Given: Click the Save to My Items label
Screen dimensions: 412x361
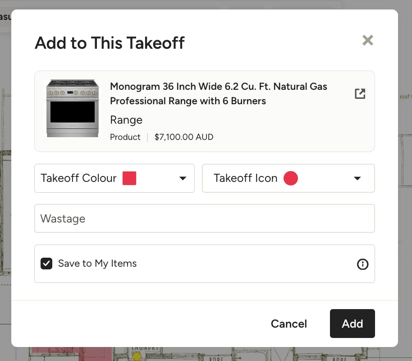Looking at the screenshot, I should click(x=97, y=264).
